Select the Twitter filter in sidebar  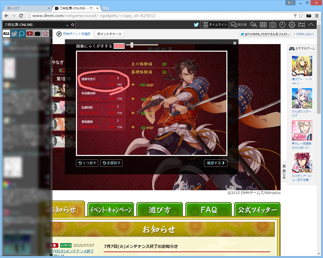pos(14,34)
